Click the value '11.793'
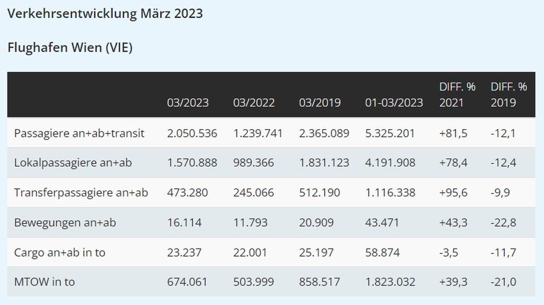Image resolution: width=544 pixels, height=305 pixels. pyautogui.click(x=250, y=223)
